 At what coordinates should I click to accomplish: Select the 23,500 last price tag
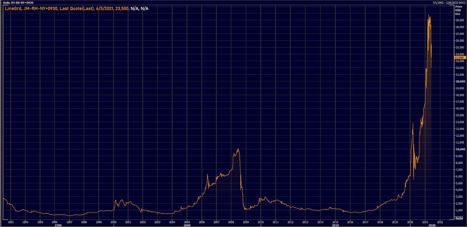(460, 58)
